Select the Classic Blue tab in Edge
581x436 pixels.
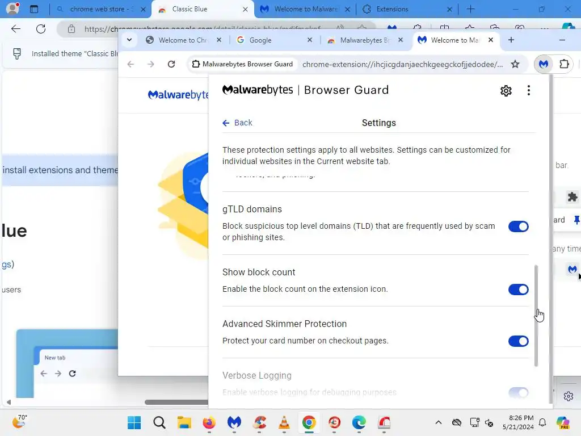[x=203, y=9]
